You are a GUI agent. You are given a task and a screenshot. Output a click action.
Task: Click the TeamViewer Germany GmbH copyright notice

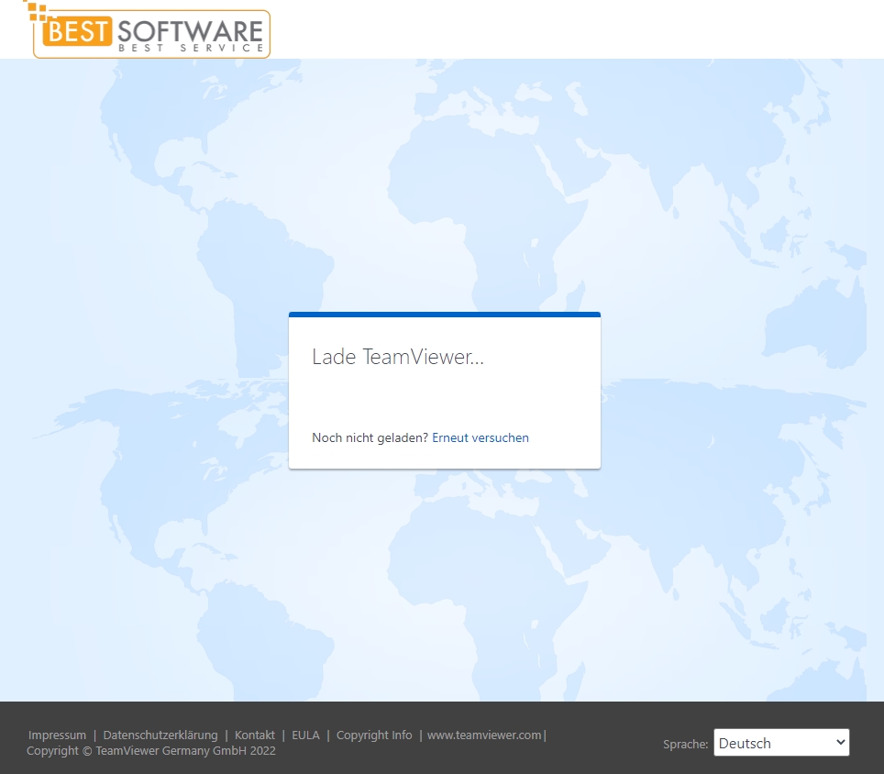point(149,750)
